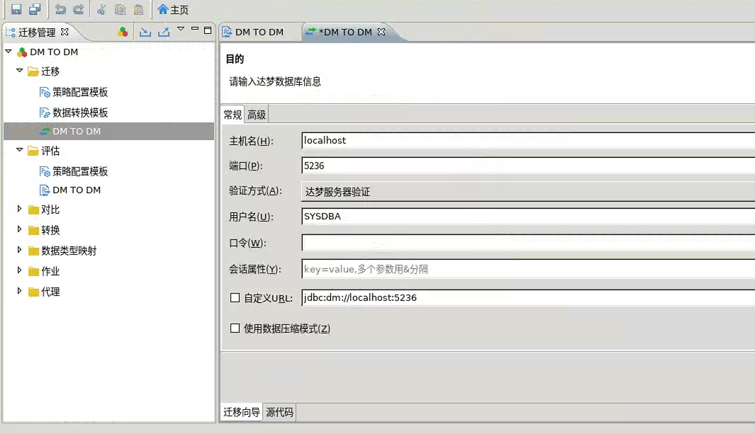Collapse the 迁移 folder

[19, 70]
